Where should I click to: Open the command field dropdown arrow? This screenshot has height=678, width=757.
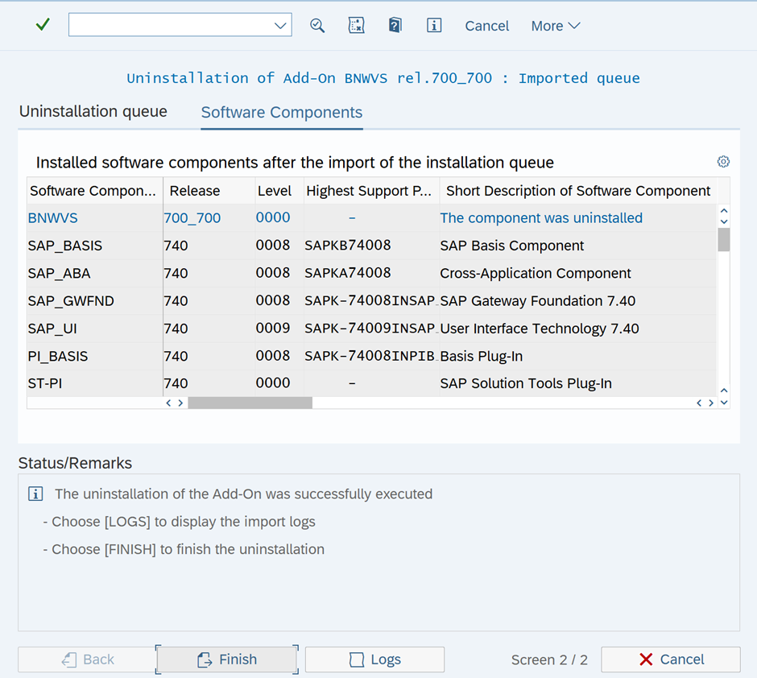click(x=280, y=25)
